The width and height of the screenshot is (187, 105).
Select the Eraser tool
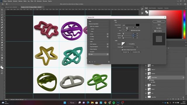pyautogui.click(x=2, y=38)
